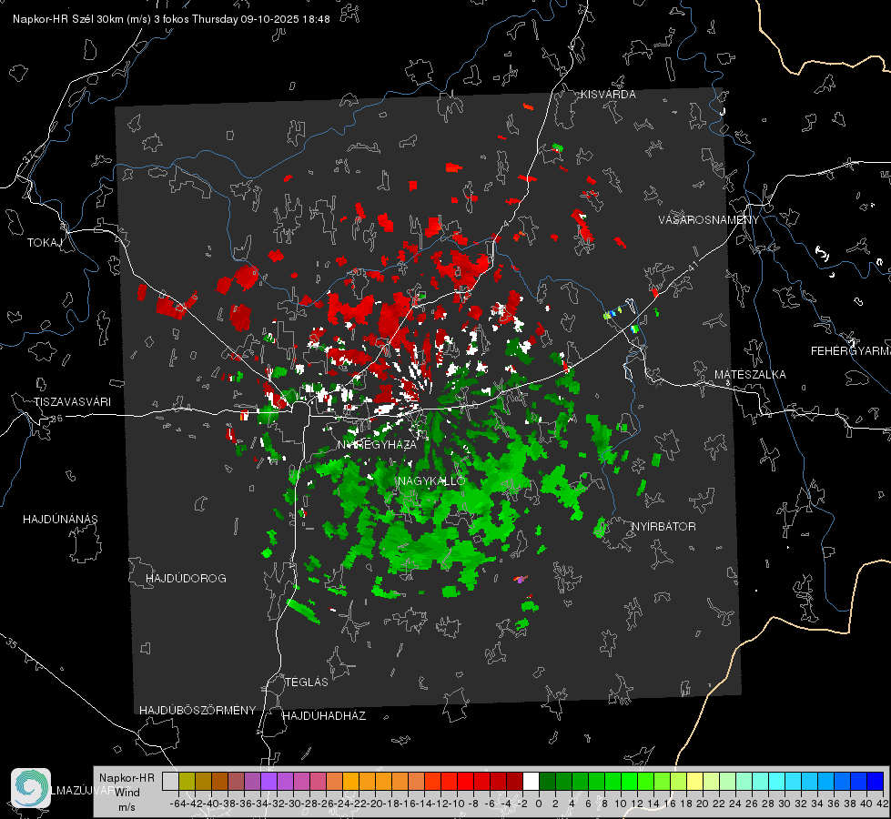Click the TÉGLÁS city label
891x819 pixels.
pos(307,682)
